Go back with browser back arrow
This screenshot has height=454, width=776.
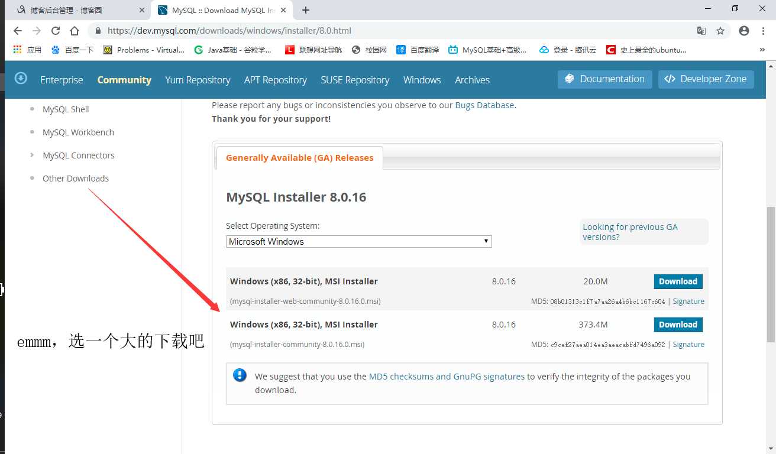click(17, 31)
